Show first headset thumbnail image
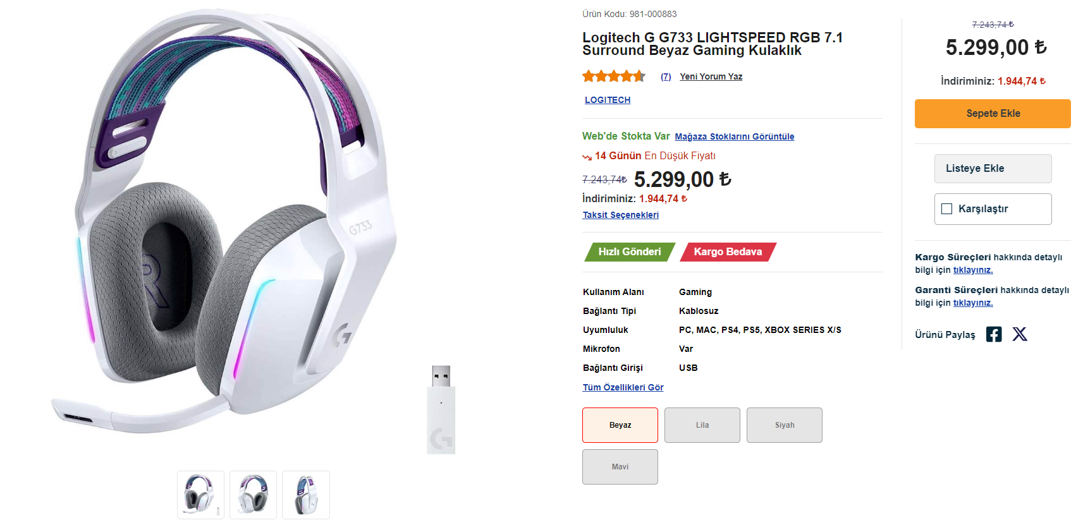Screen dimensions: 1083x525 click(200, 495)
